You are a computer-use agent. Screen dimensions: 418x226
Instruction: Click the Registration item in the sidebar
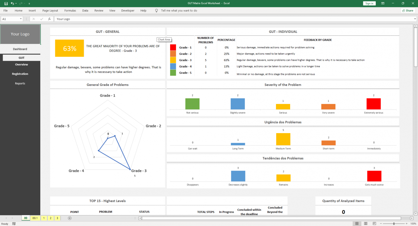pyautogui.click(x=20, y=74)
